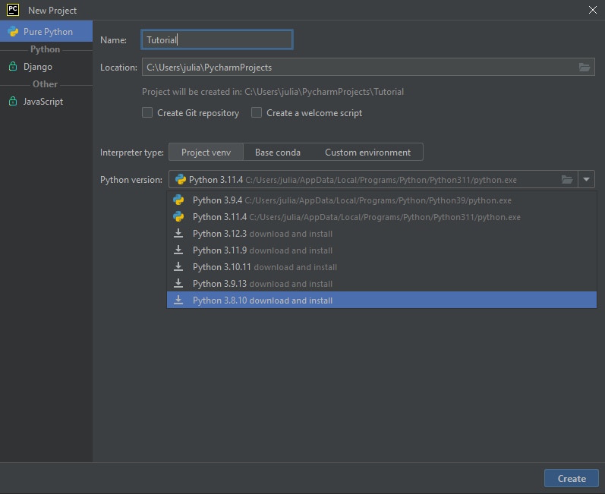Click Python icon beside Python 3.9.4 entry

pyautogui.click(x=178, y=200)
